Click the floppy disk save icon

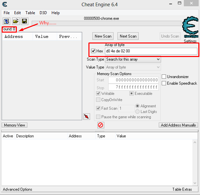pos(24,21)
